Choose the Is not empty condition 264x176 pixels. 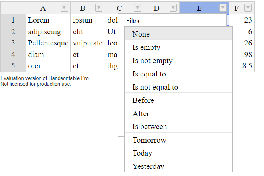tap(178, 61)
